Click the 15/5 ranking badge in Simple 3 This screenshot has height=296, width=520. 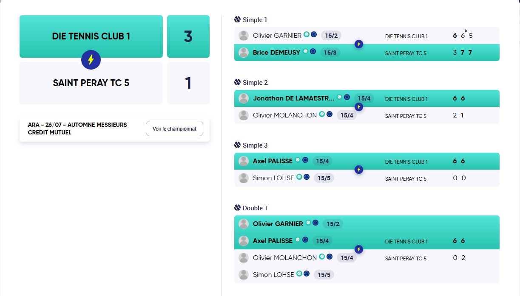tap(324, 178)
